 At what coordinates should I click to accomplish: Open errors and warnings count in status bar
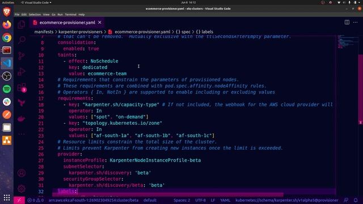click(35, 200)
